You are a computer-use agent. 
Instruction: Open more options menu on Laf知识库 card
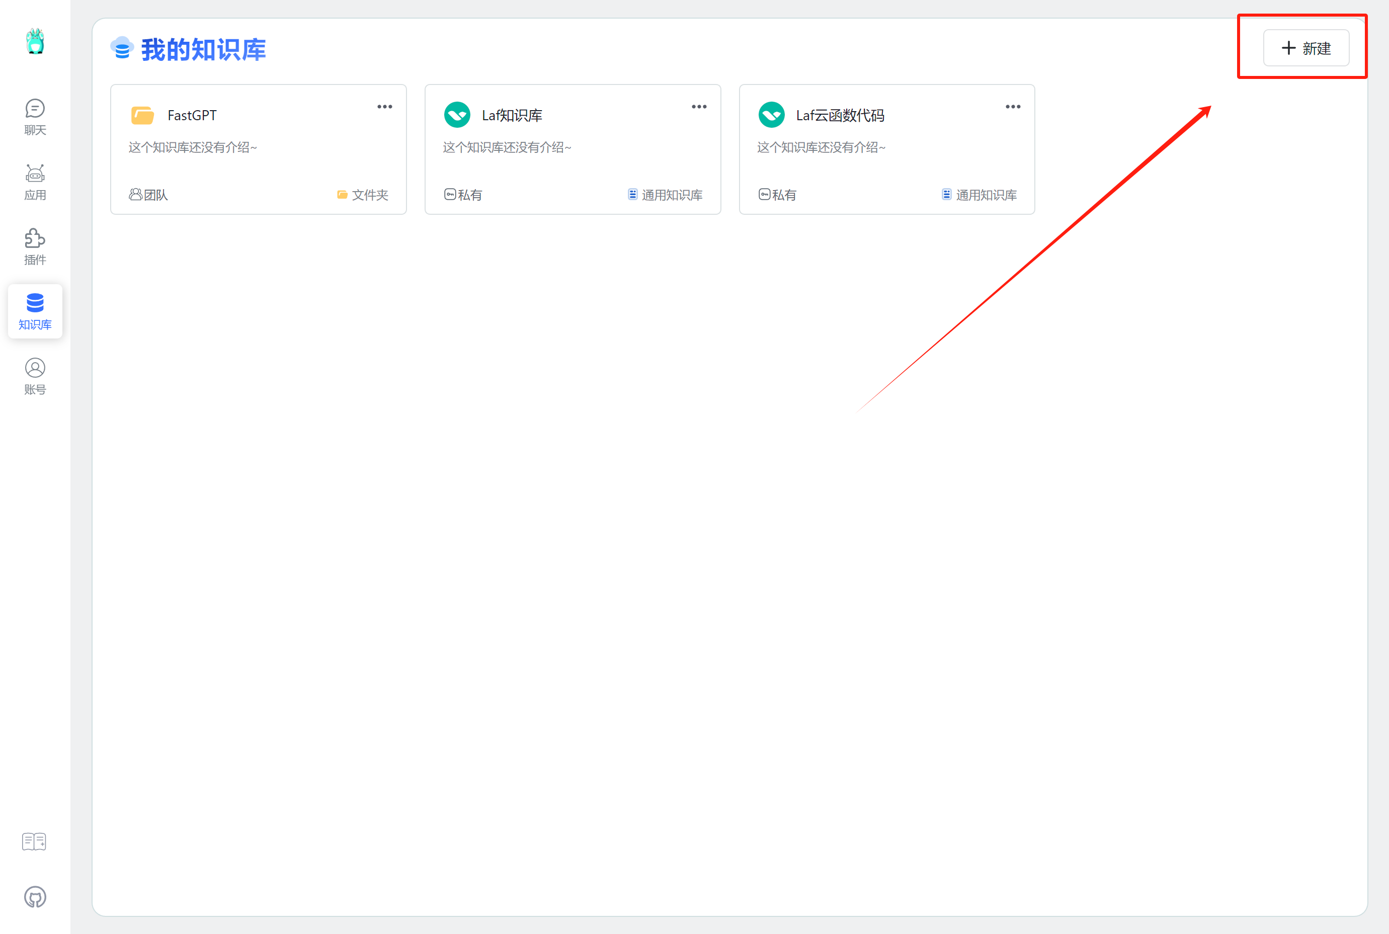(x=699, y=107)
